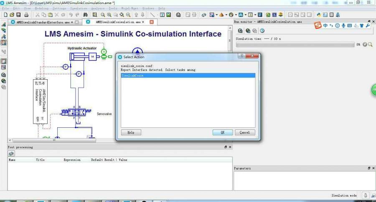Open the Modeling menu
376x202 pixels.
[41, 8]
